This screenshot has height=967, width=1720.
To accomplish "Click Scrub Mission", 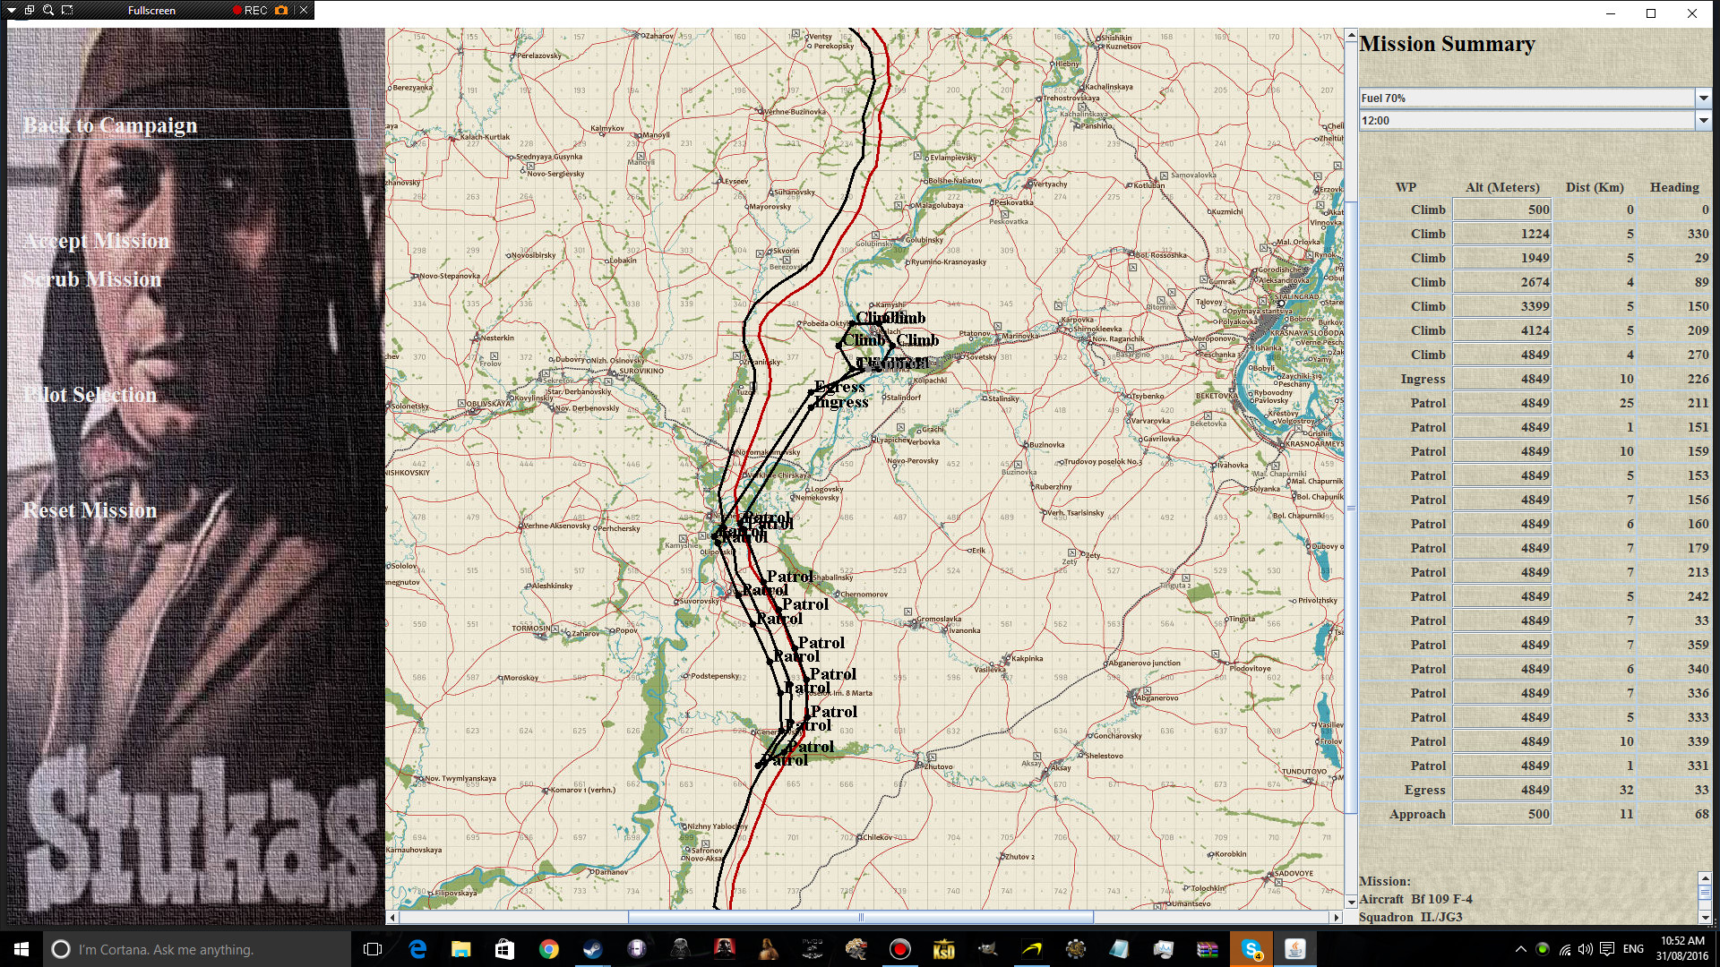I will 92,279.
